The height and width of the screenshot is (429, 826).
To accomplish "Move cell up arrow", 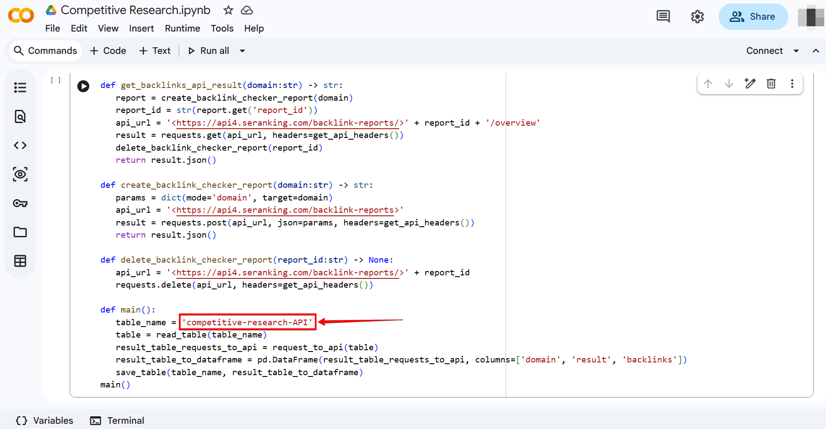I will [708, 84].
